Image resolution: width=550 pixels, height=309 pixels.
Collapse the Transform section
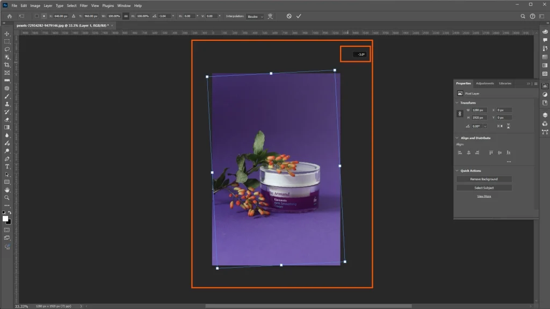click(x=457, y=103)
